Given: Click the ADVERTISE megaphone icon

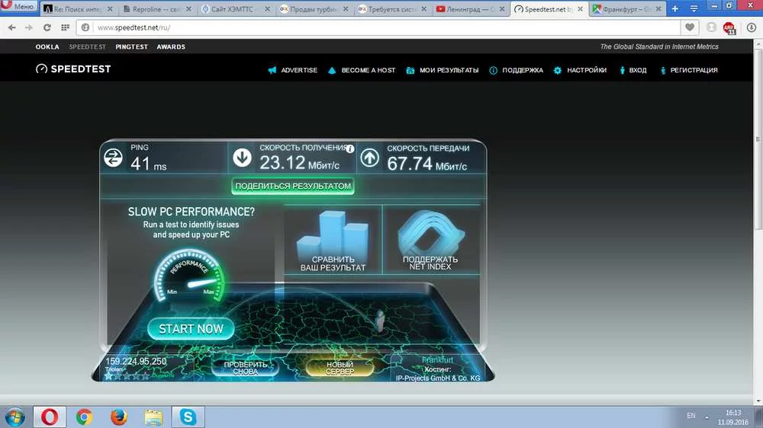Looking at the screenshot, I should [x=272, y=70].
